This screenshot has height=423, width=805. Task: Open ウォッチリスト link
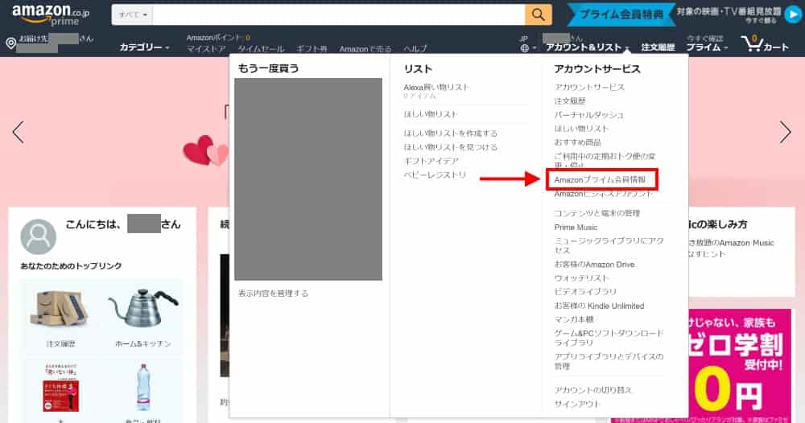point(581,278)
